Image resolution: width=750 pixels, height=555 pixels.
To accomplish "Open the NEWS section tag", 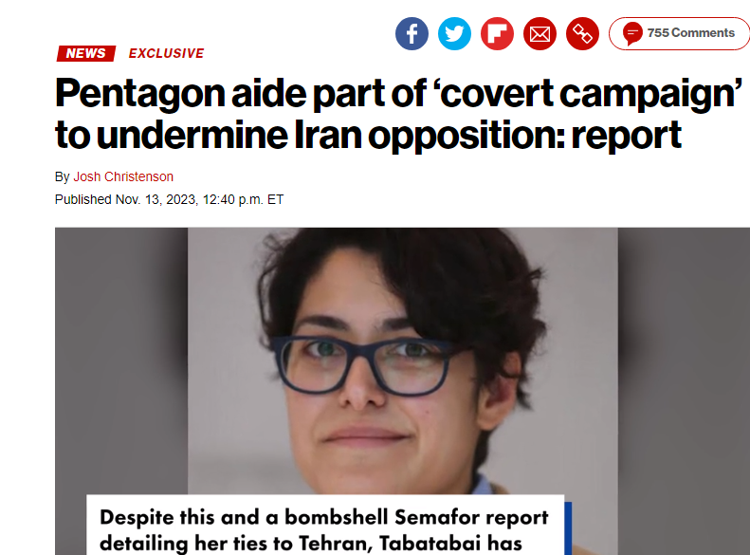I will coord(86,53).
